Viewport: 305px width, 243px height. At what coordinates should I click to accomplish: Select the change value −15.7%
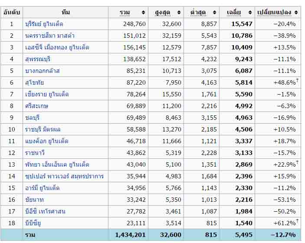click(x=285, y=153)
